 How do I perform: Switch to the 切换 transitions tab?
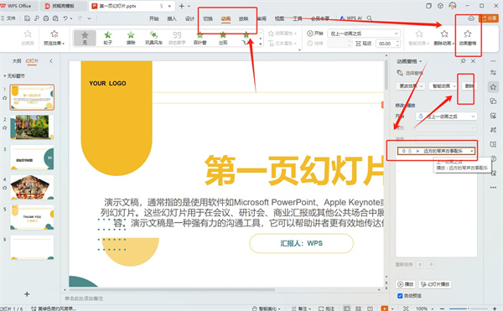tap(208, 18)
